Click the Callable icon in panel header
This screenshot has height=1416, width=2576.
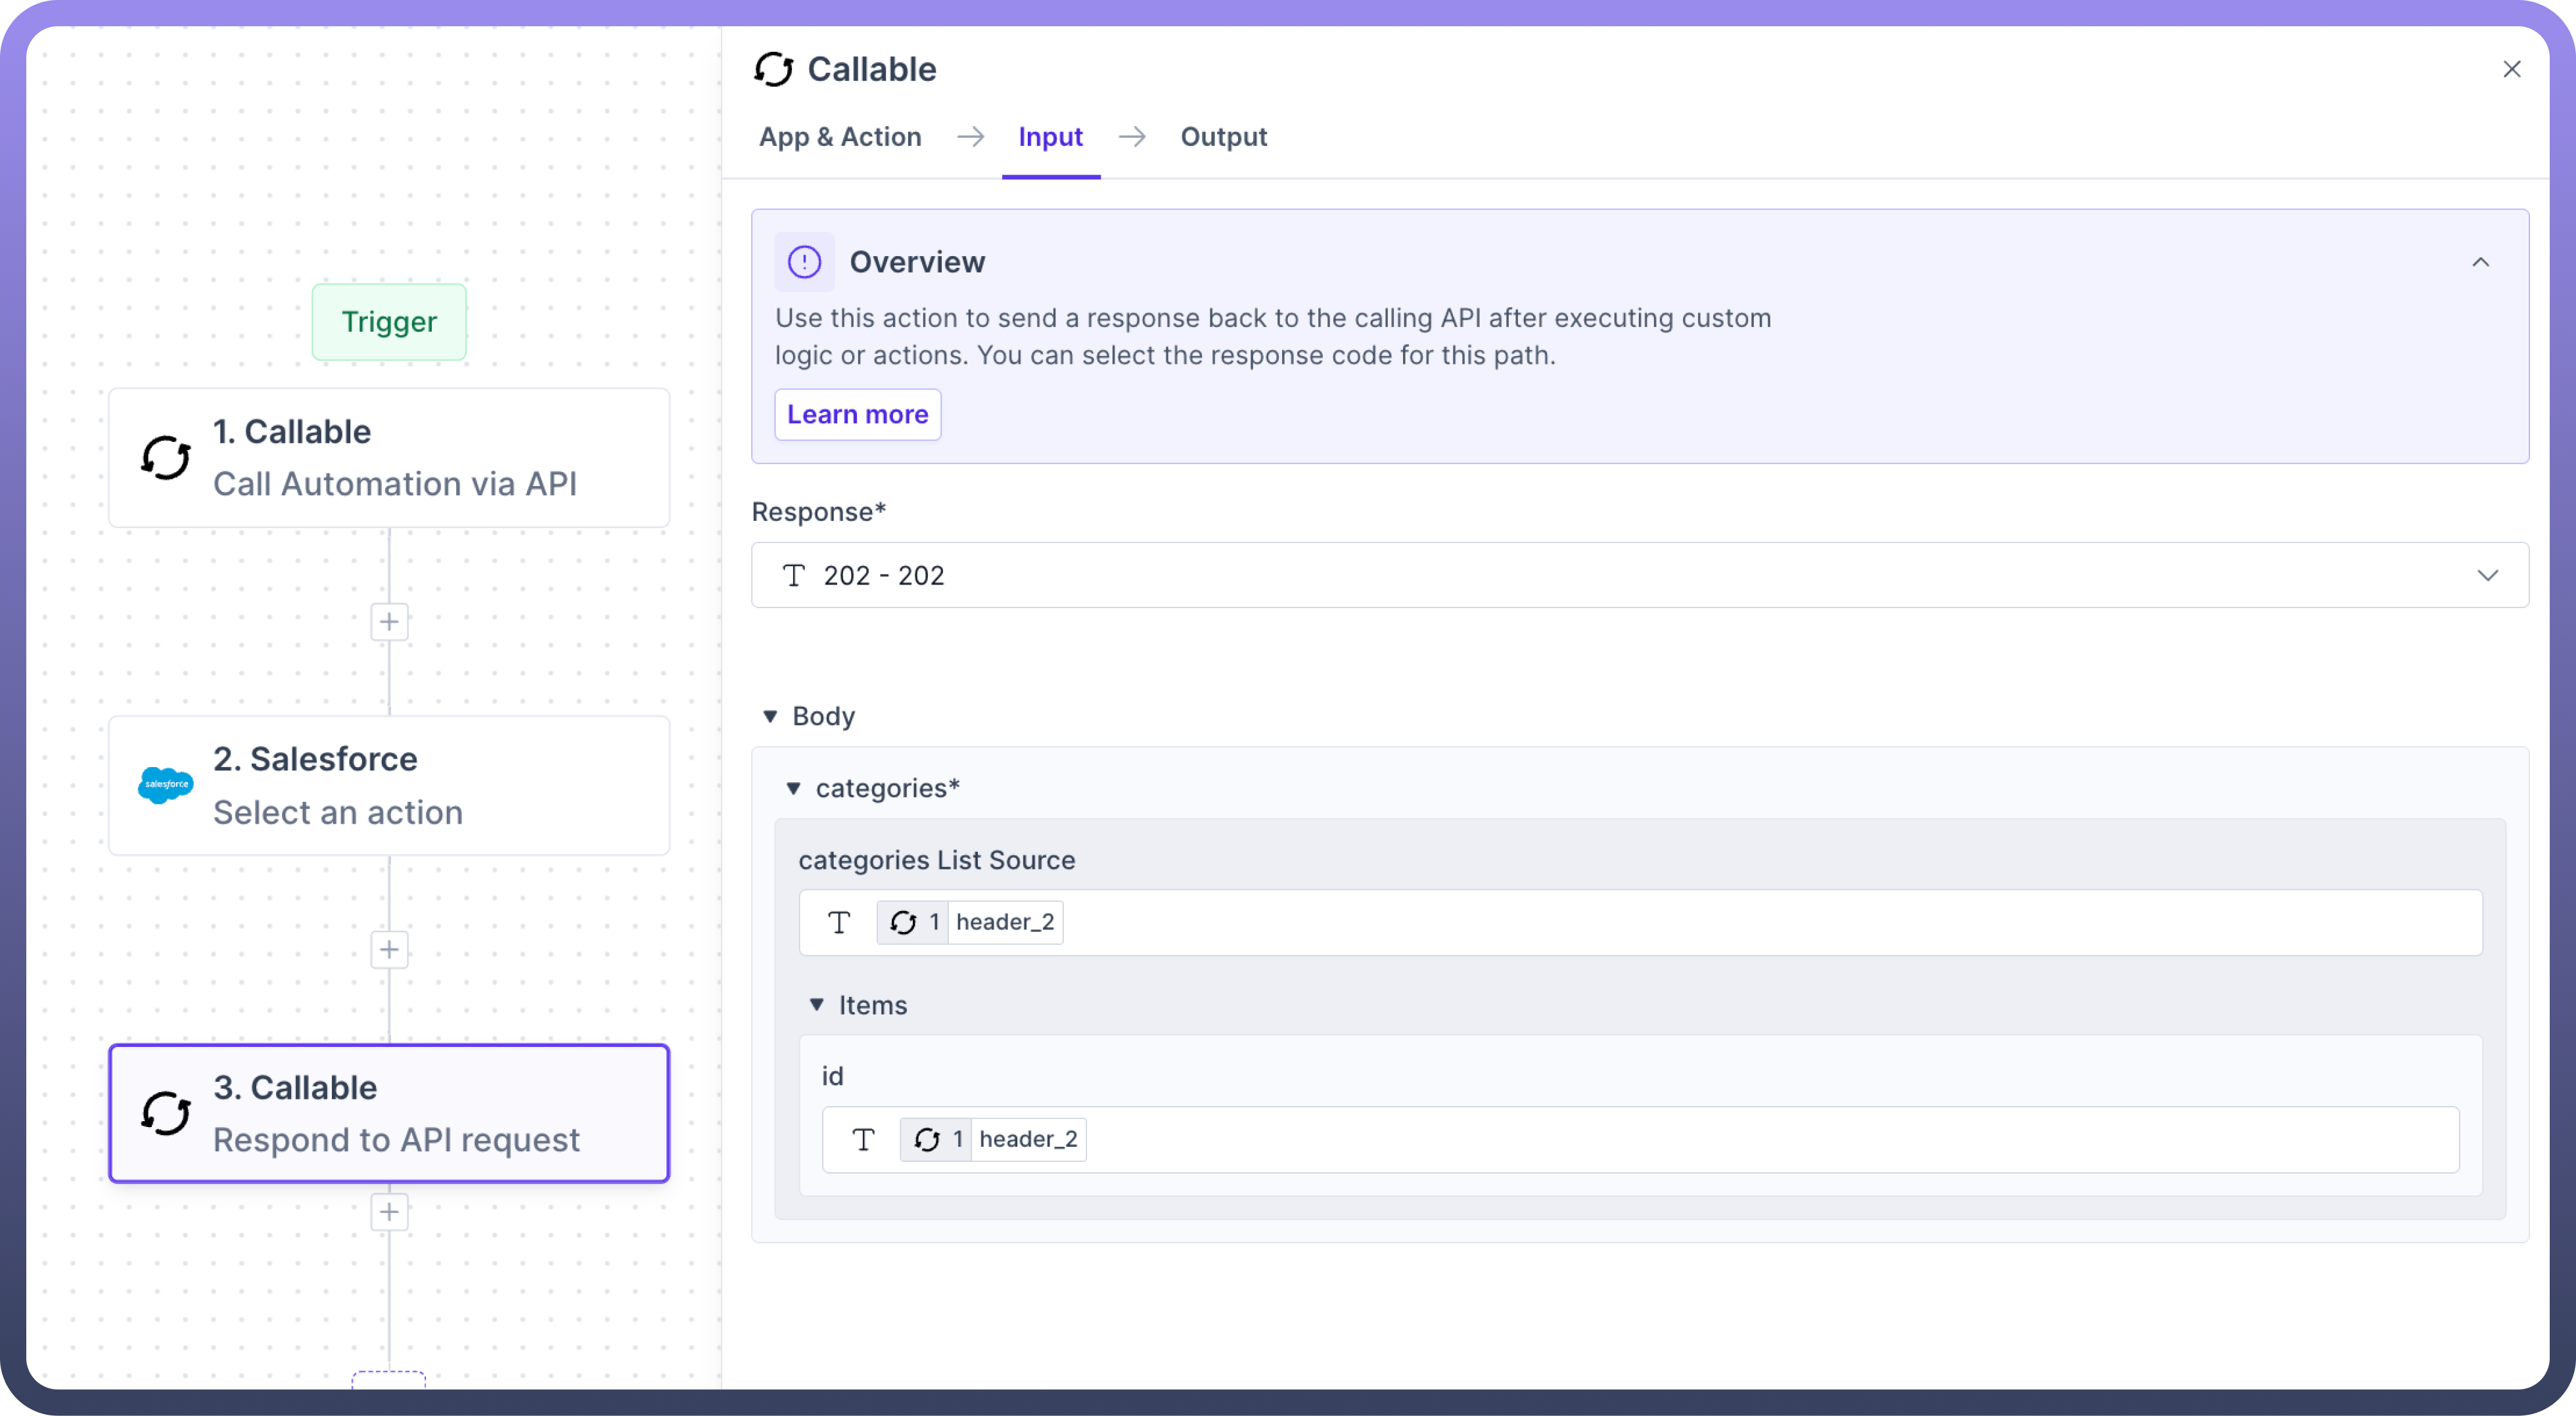click(773, 69)
